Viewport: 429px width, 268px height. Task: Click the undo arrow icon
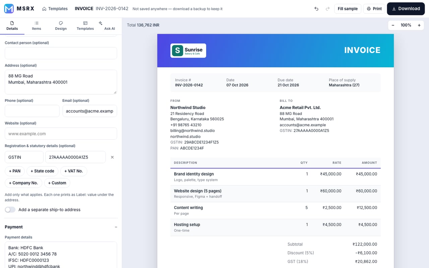[316, 9]
